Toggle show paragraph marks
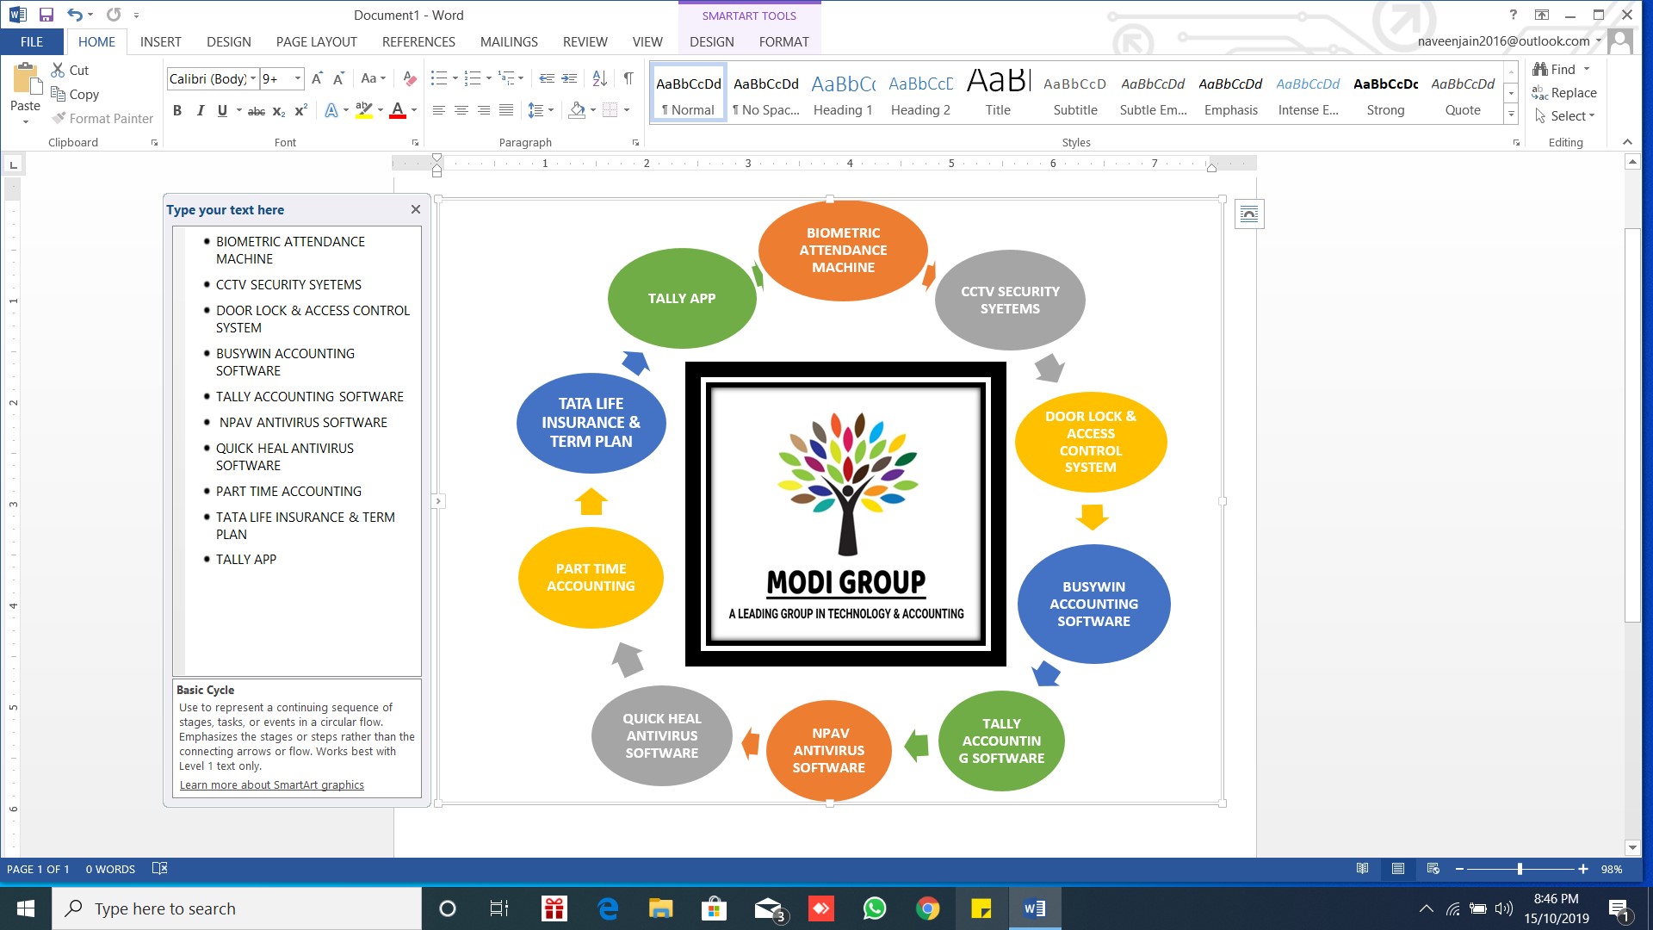 (628, 78)
